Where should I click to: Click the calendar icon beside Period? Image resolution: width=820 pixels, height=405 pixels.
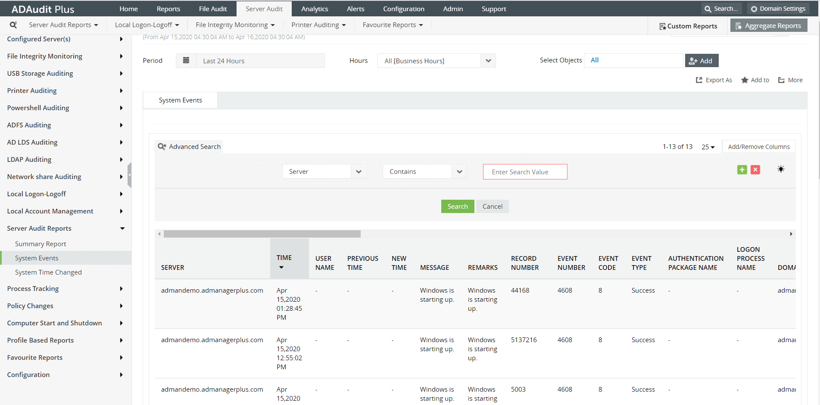coord(186,61)
